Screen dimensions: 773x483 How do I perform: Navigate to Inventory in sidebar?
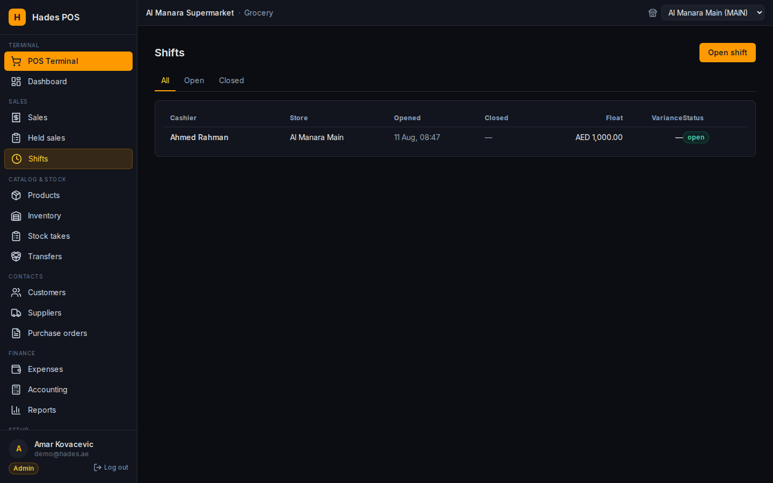click(68, 216)
